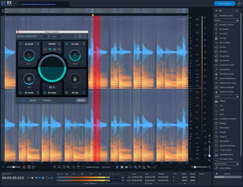Click Stop in Repair Assistant
This screenshot has height=187, width=243.
coord(23,100)
